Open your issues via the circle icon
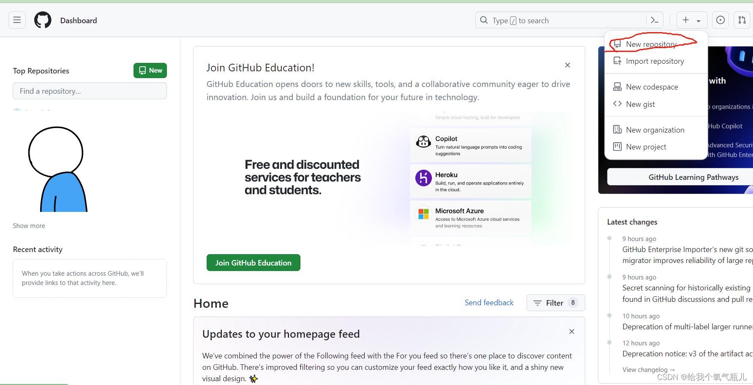Screen dimensions: 753x385 720,20
